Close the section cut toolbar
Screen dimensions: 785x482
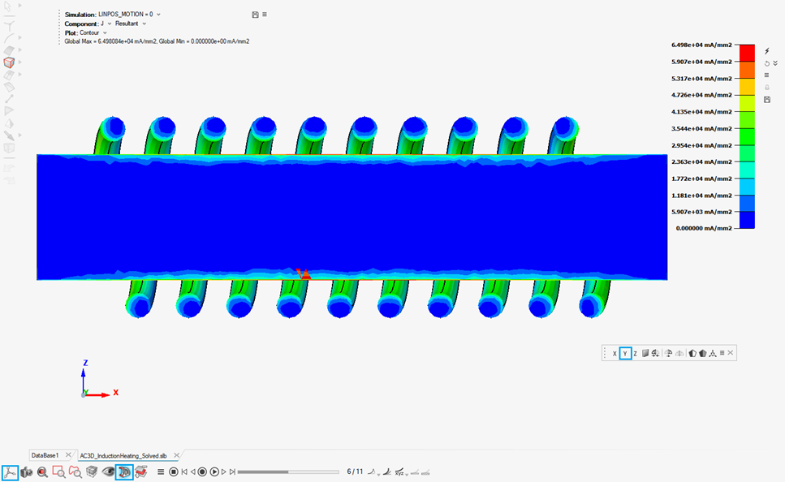pyautogui.click(x=731, y=353)
